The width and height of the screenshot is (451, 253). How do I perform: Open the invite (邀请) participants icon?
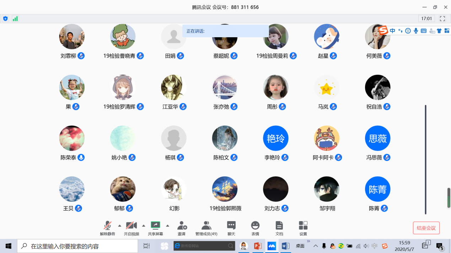point(182,228)
